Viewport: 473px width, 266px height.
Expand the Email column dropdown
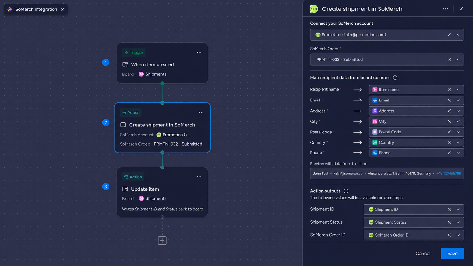(458, 100)
